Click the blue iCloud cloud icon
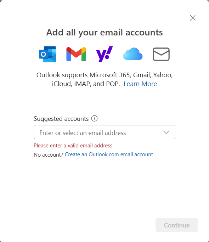The image size is (209, 242). pyautogui.click(x=133, y=54)
